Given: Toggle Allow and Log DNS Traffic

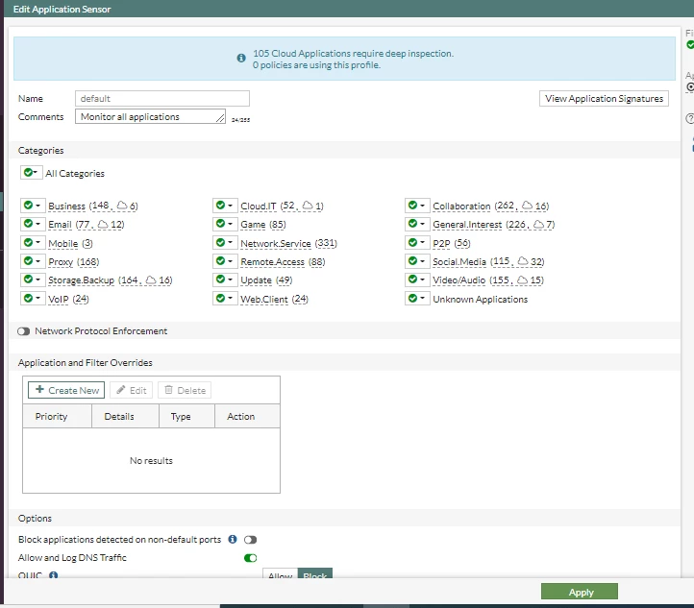Looking at the screenshot, I should point(250,558).
